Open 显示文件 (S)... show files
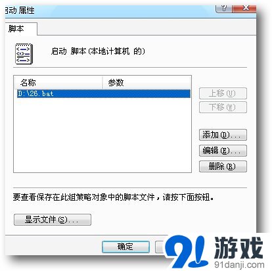The image size is (272, 271). pyautogui.click(x=53, y=220)
